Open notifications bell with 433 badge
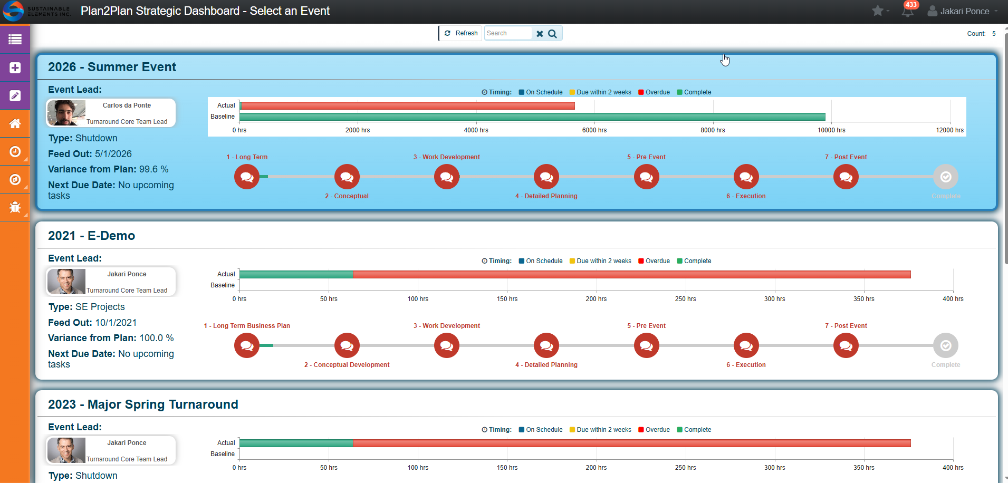 pyautogui.click(x=909, y=10)
